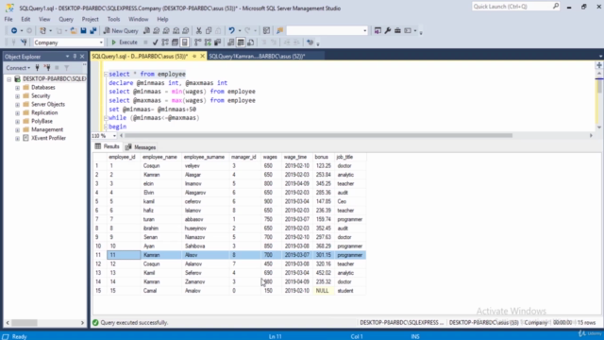The height and width of the screenshot is (340, 604).
Task: Click the Change Connection icon
Action: tap(24, 42)
